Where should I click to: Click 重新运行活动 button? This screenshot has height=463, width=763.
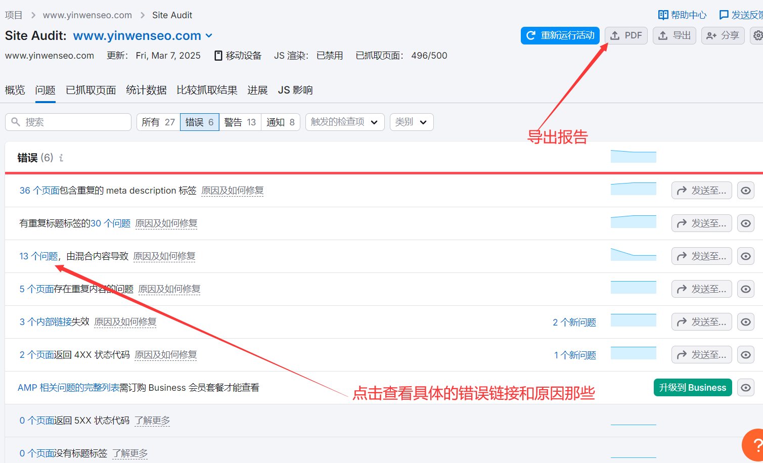pyautogui.click(x=560, y=35)
